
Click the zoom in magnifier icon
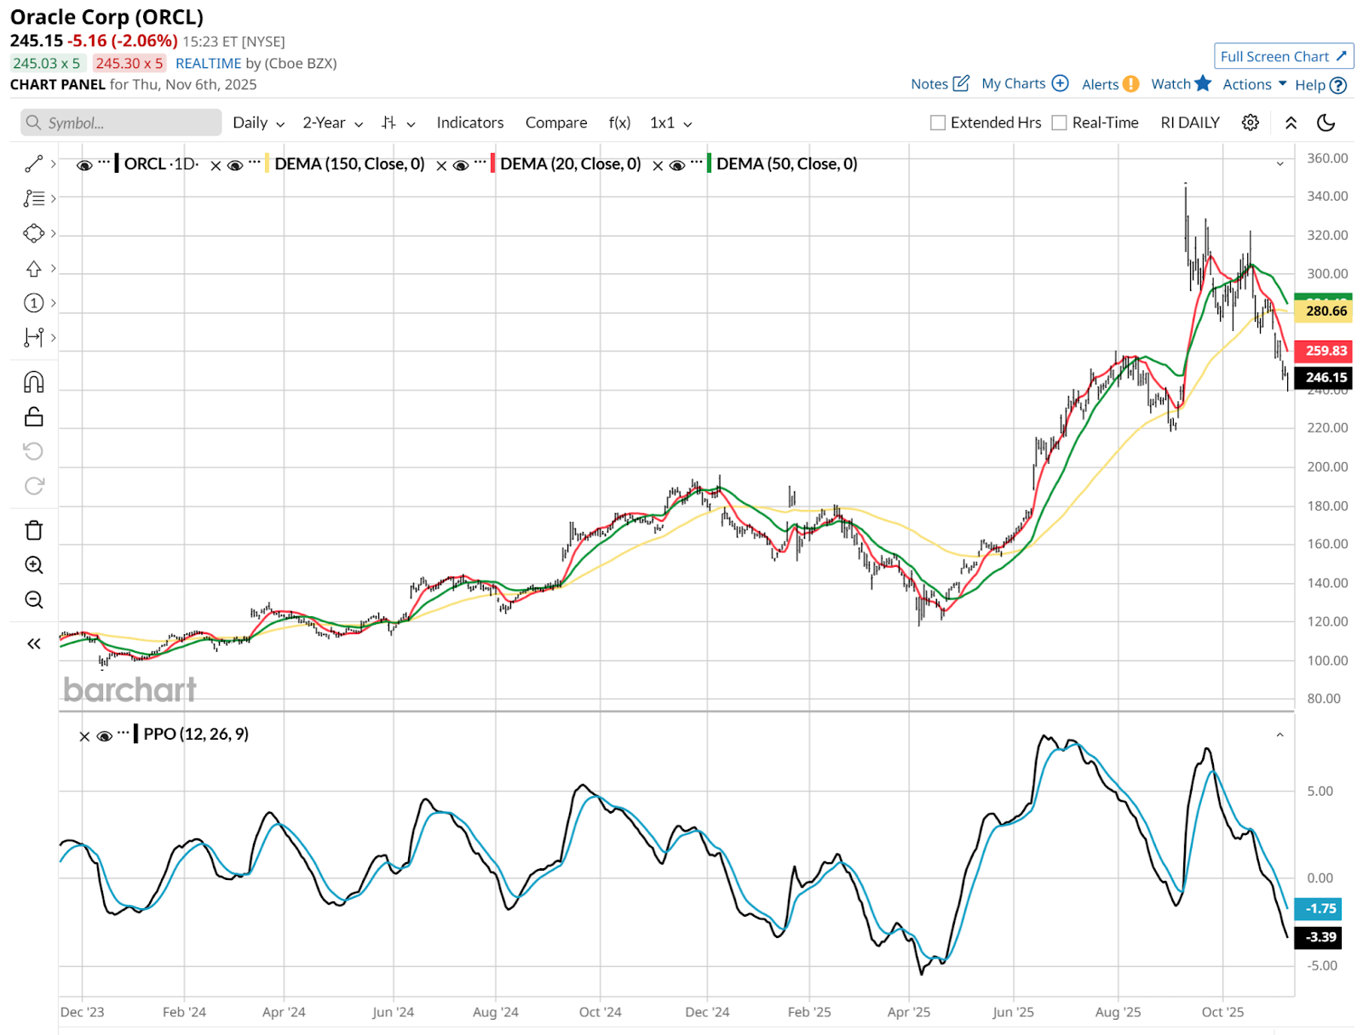(33, 565)
